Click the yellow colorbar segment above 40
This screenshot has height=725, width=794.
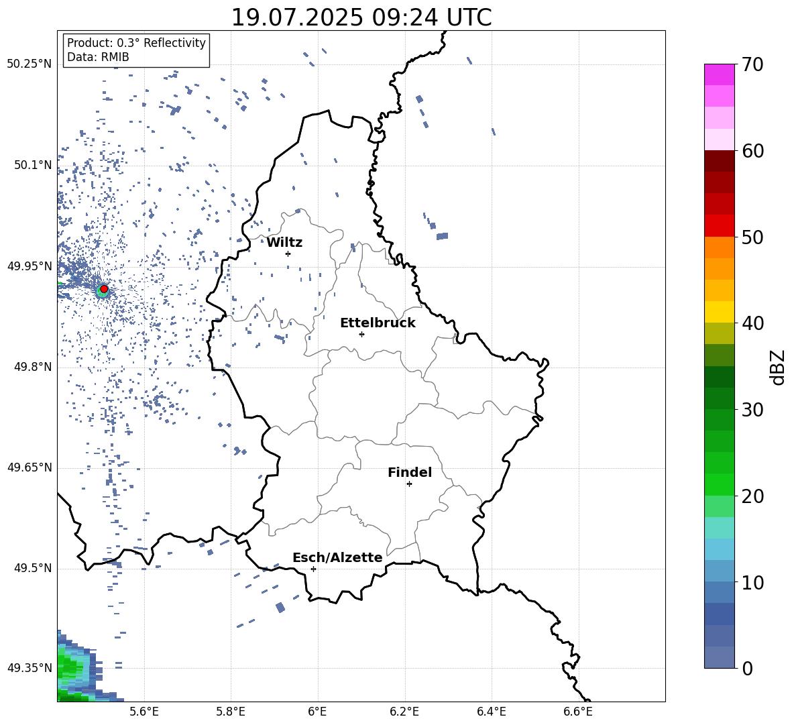tap(719, 312)
